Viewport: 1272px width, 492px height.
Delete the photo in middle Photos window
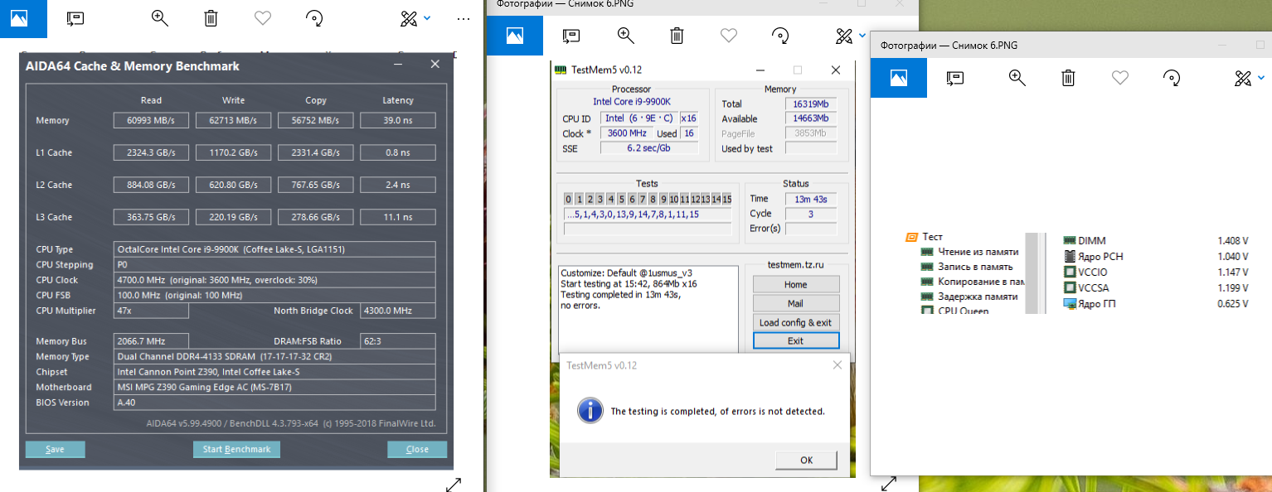677,35
